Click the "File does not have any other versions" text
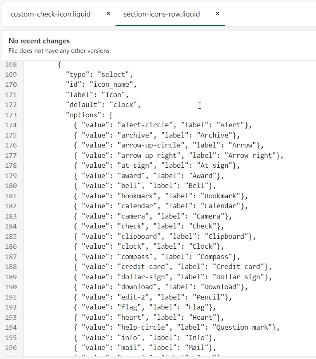Viewport: 316px width, 359px height. (59, 51)
